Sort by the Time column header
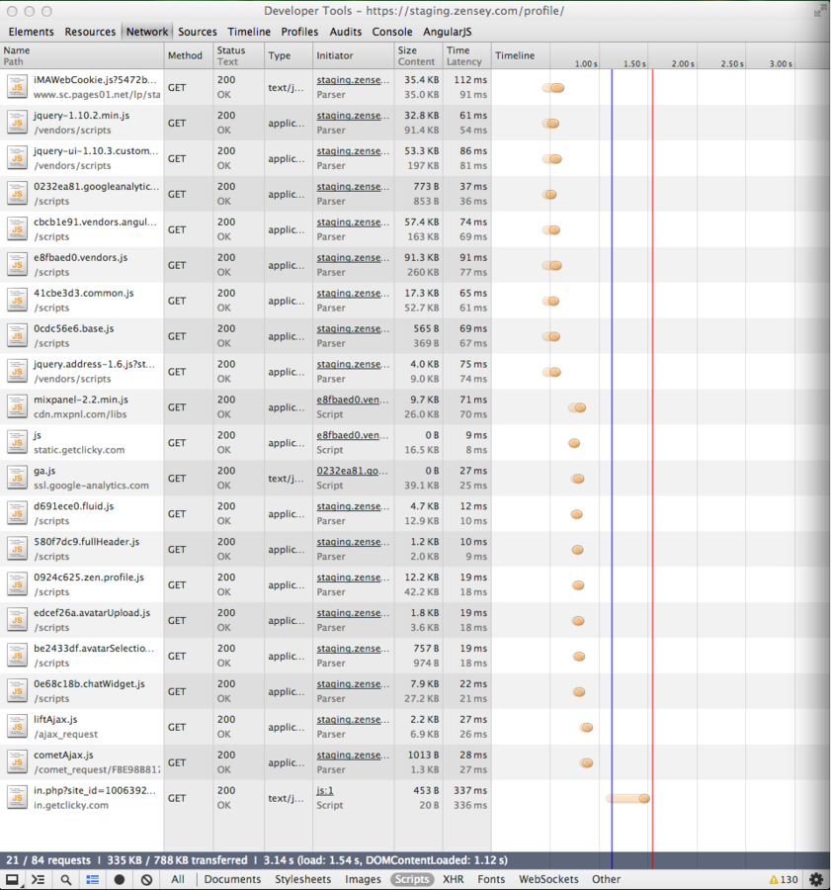Screen dimensions: 831x890 (x=466, y=55)
